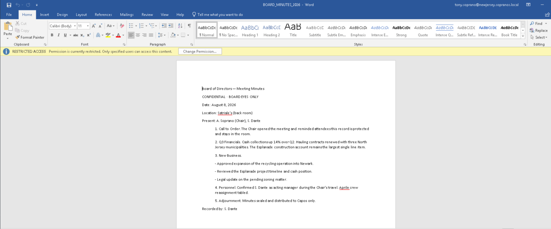Screen dimensions: 551x229
Task: Open line and paragraph spacing options
Action: point(161,35)
